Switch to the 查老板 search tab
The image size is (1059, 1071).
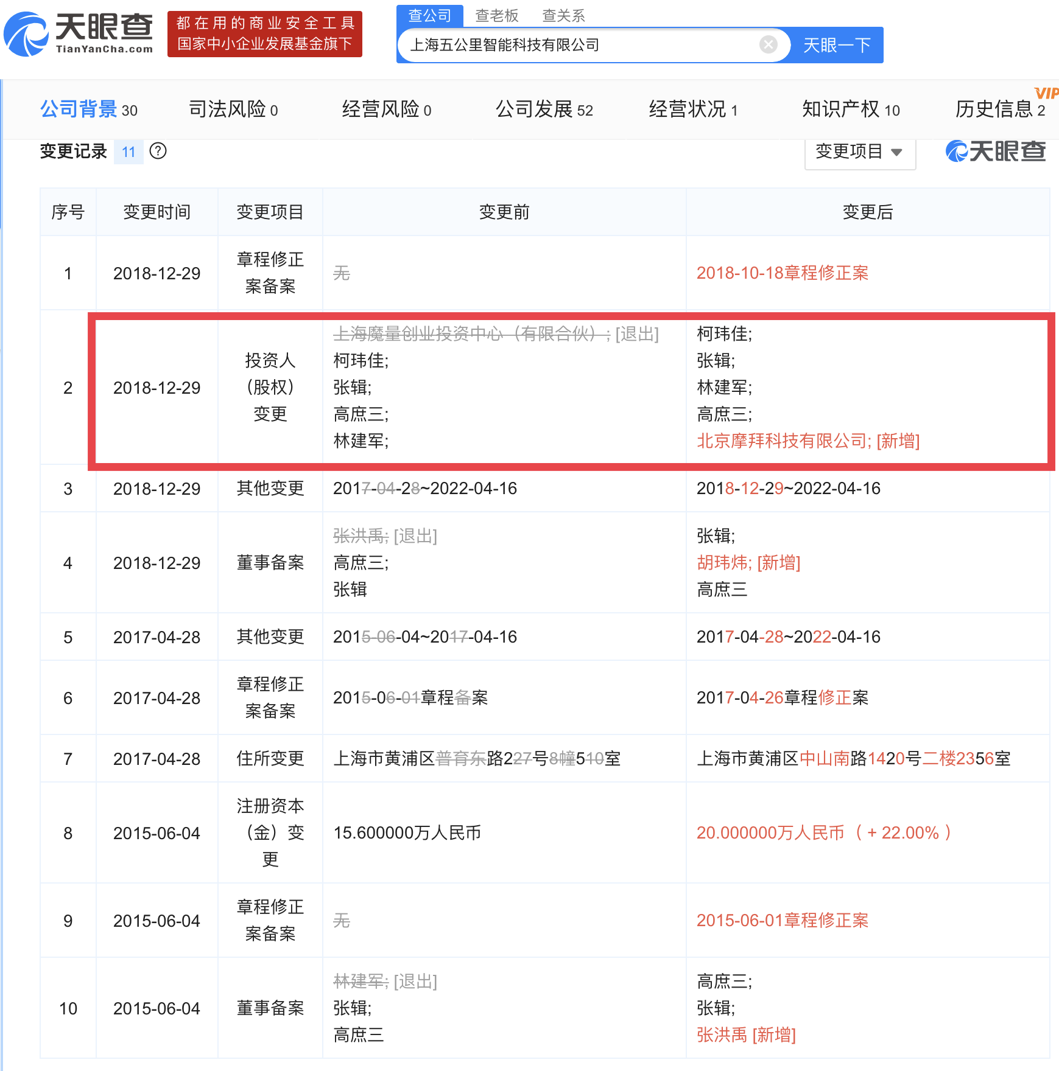[497, 15]
